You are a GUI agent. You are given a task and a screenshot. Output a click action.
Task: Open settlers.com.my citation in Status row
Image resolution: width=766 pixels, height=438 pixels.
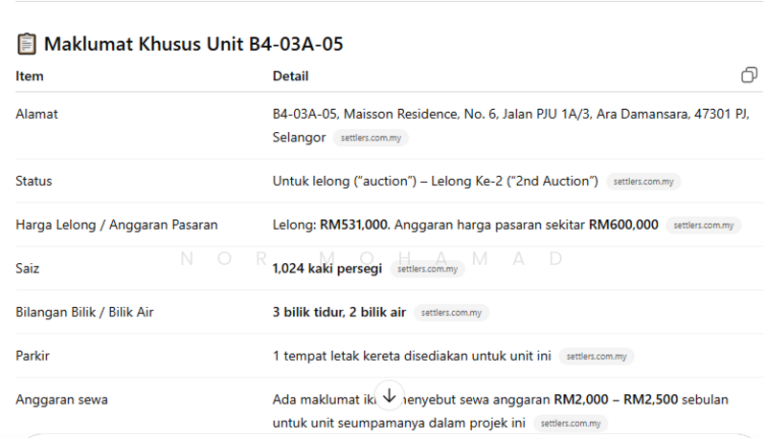(643, 181)
